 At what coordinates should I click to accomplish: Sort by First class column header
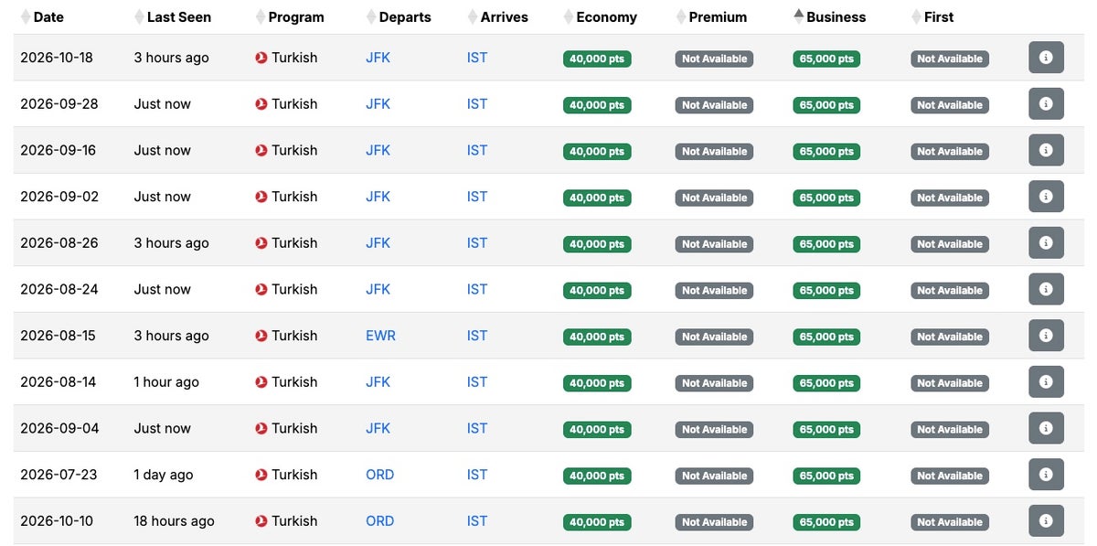point(938,16)
